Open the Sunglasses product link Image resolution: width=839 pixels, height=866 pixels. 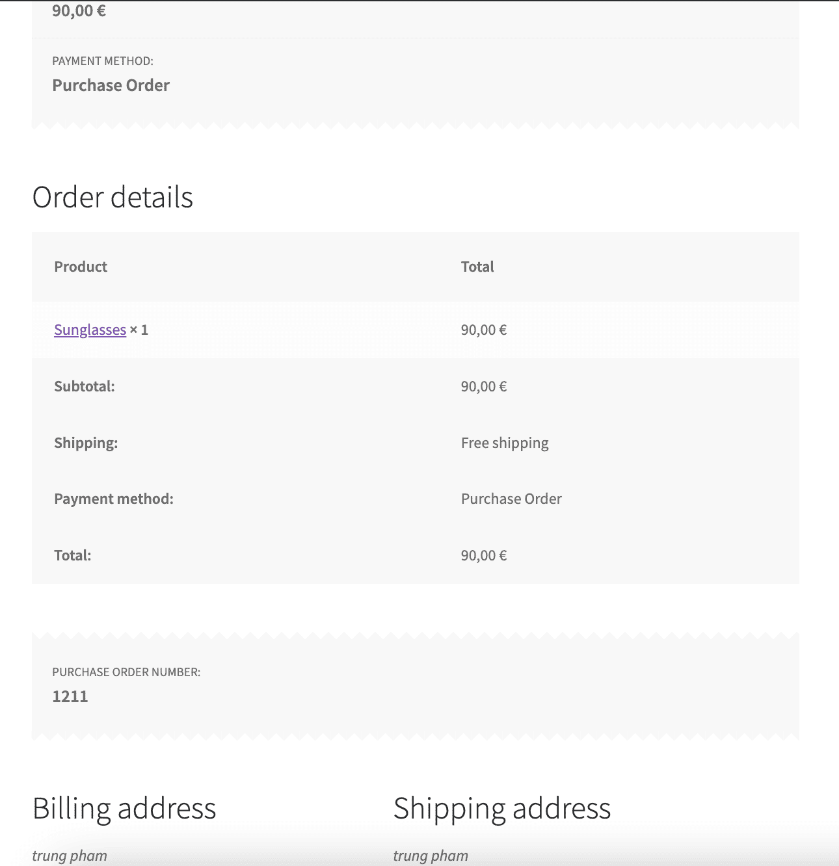click(x=90, y=330)
